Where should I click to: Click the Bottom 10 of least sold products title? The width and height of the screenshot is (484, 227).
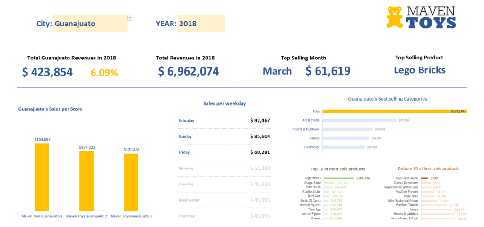coord(428,168)
